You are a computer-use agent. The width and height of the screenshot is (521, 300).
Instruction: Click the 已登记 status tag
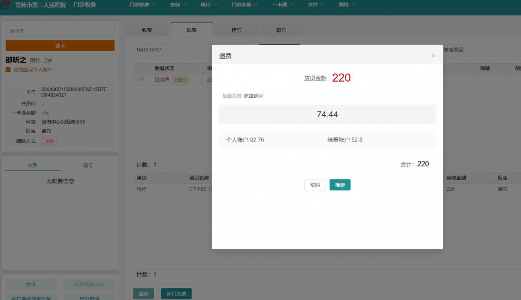pyautogui.click(x=180, y=80)
